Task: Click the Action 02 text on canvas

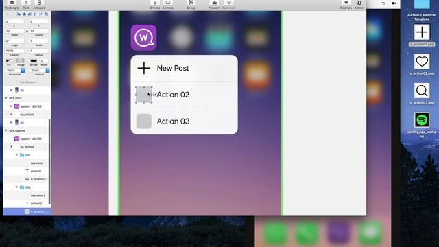Action: point(173,95)
